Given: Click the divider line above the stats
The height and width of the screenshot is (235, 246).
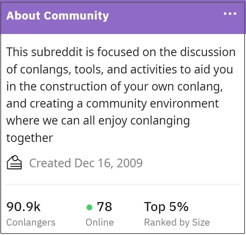Looking at the screenshot, I should (x=123, y=185).
